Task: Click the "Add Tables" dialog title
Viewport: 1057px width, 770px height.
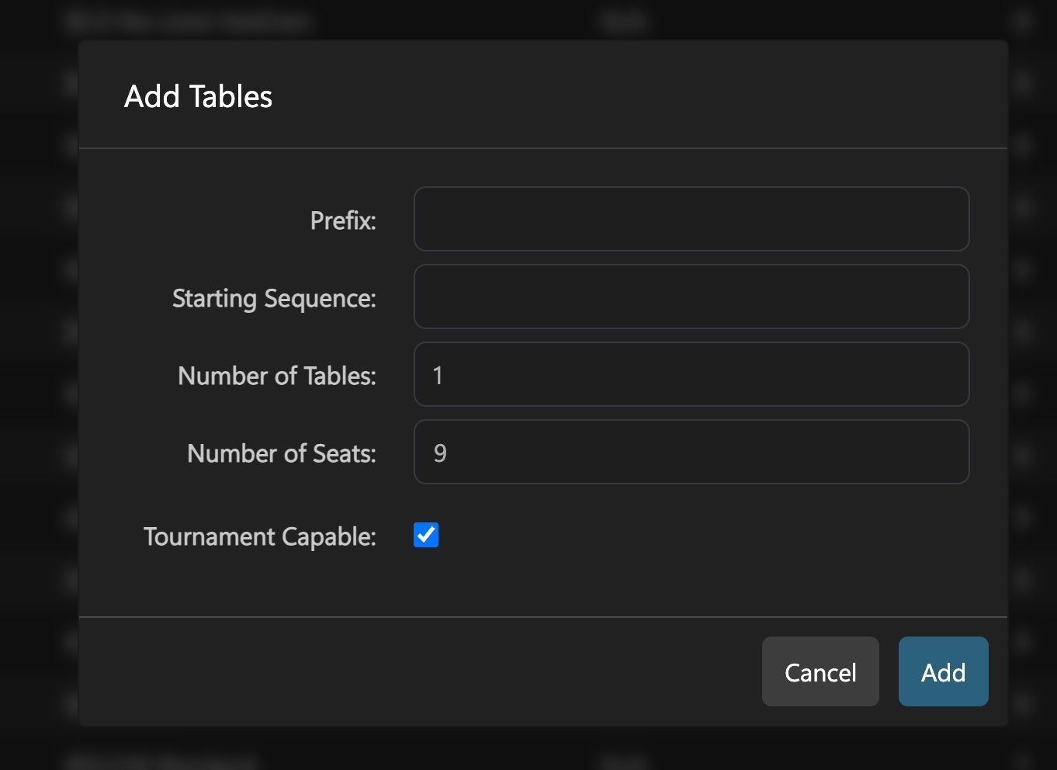Action: [x=198, y=96]
